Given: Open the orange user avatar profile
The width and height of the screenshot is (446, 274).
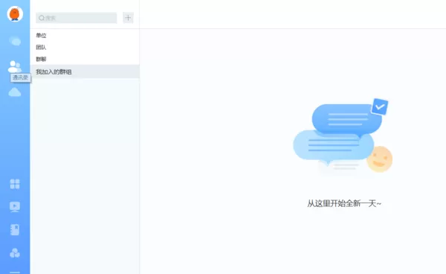Looking at the screenshot, I should point(15,13).
